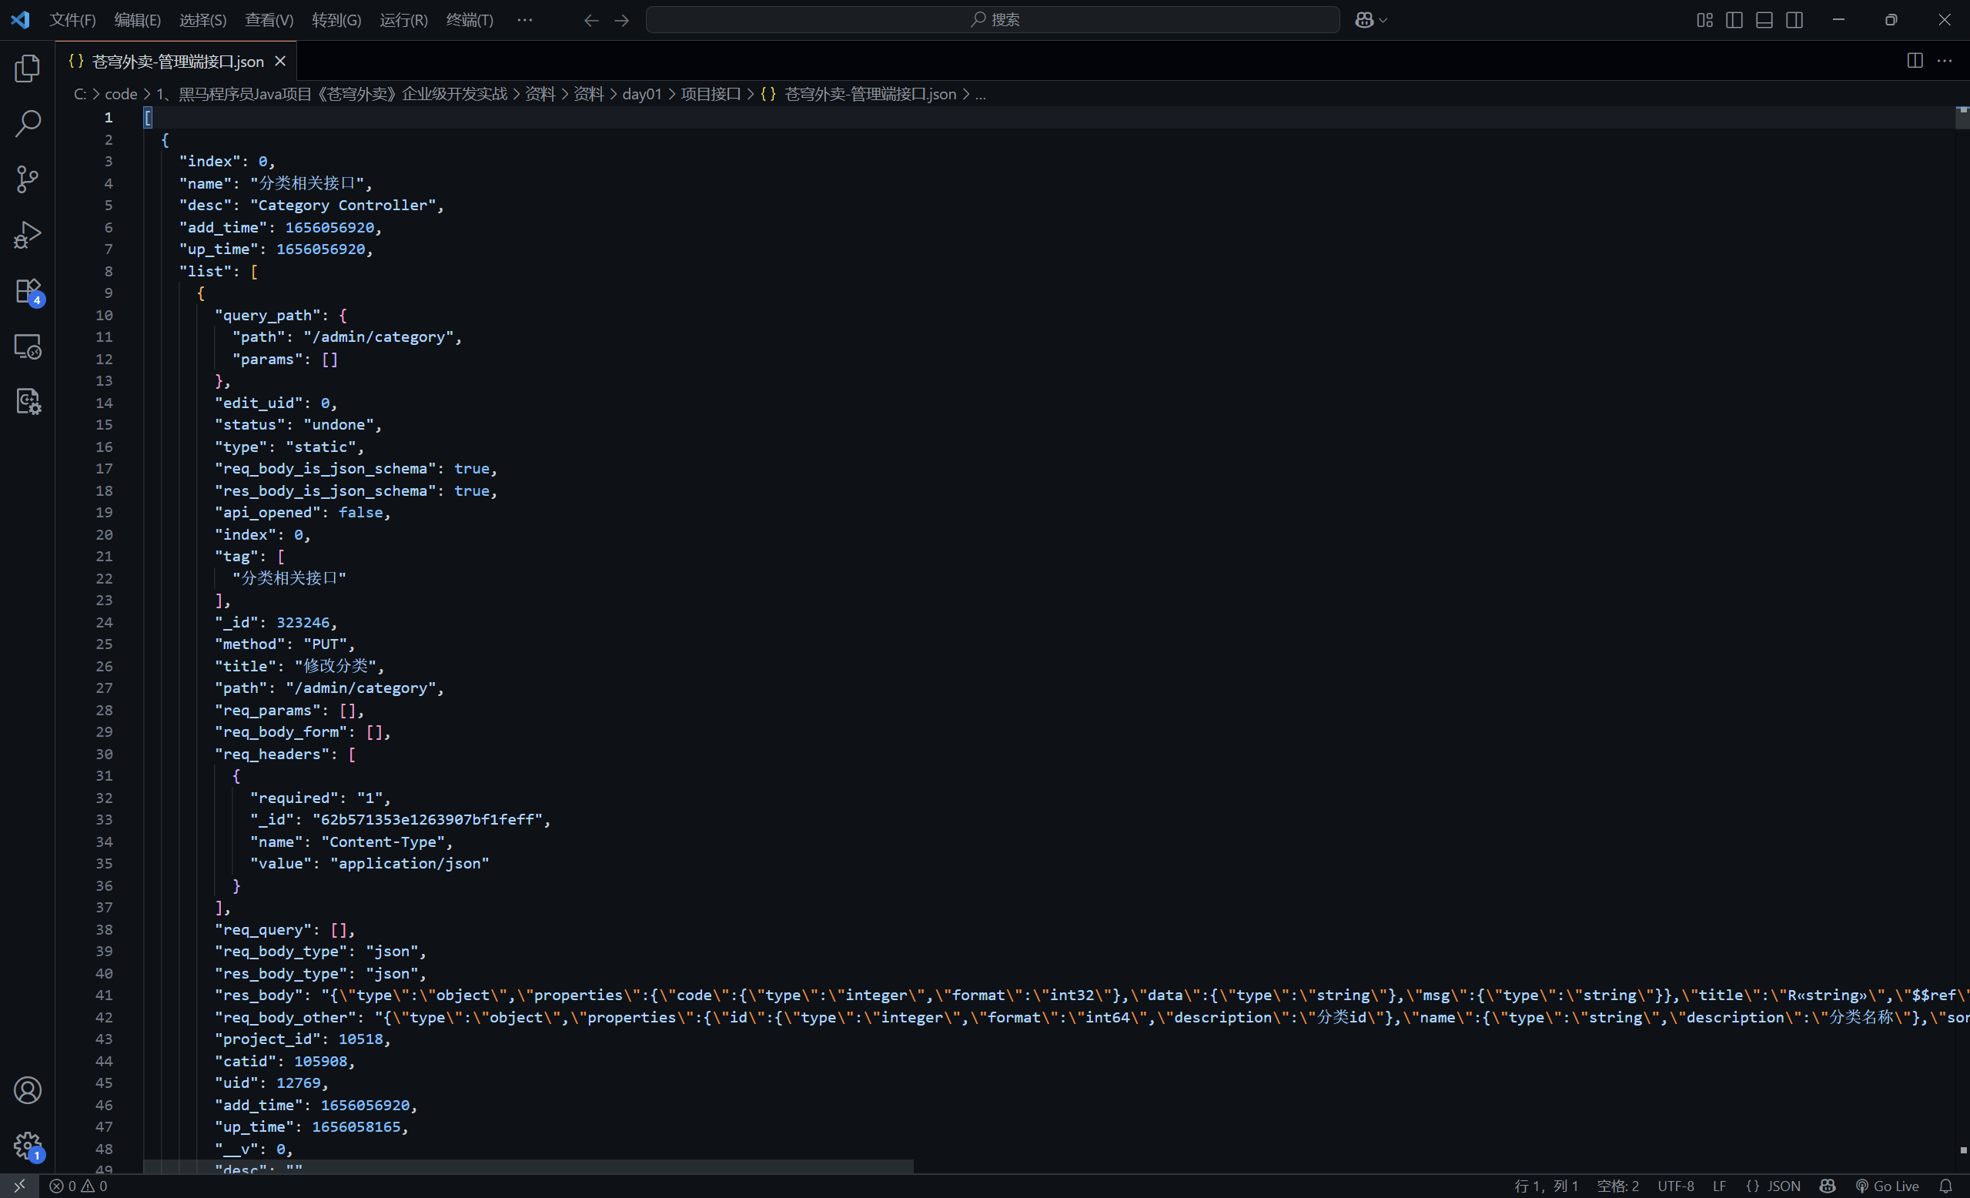Open the Remote Explorer view
1970x1198 pixels.
[27, 346]
